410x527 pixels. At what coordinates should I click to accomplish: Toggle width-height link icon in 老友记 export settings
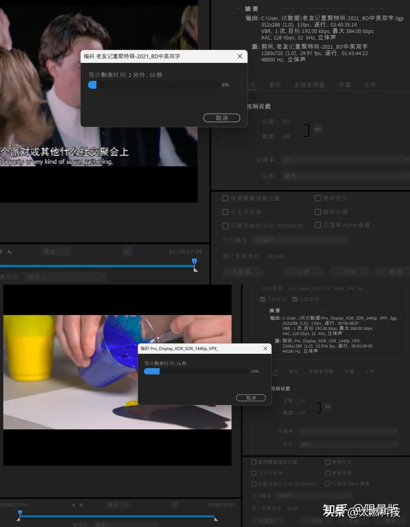tap(318, 129)
